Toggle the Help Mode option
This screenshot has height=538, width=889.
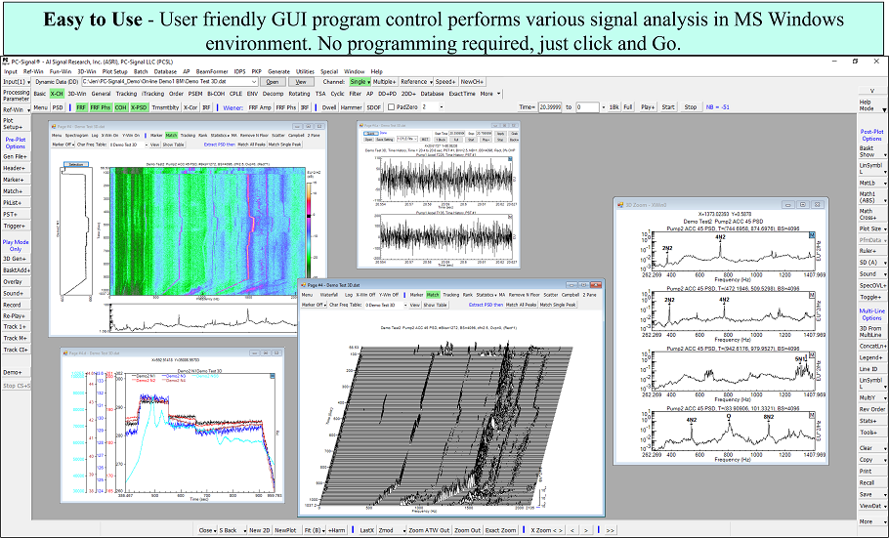(868, 103)
